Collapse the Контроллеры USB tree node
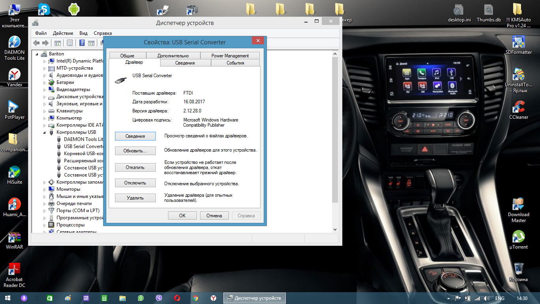This screenshot has width=540, height=304. coord(45,132)
